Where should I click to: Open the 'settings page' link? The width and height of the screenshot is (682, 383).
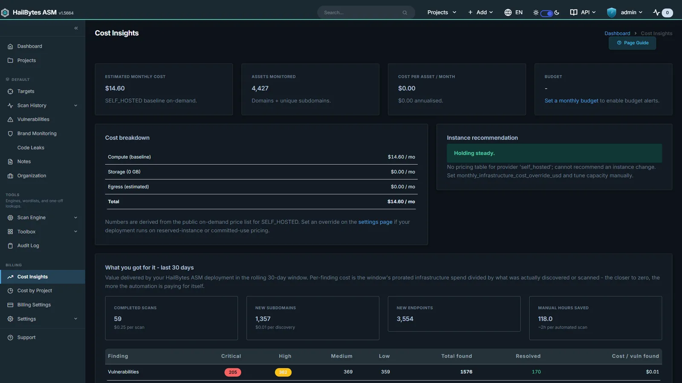375,222
